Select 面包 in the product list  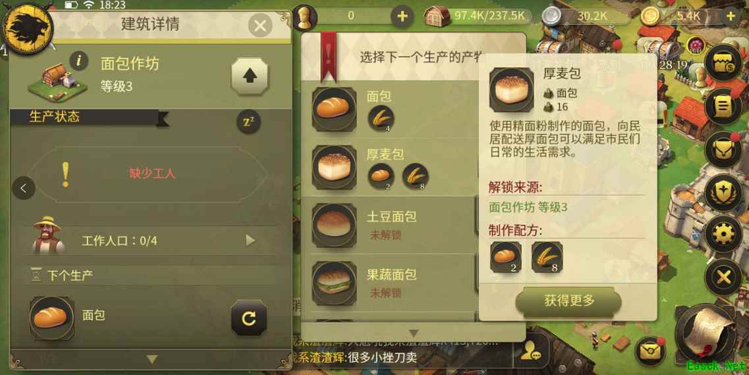(x=390, y=109)
